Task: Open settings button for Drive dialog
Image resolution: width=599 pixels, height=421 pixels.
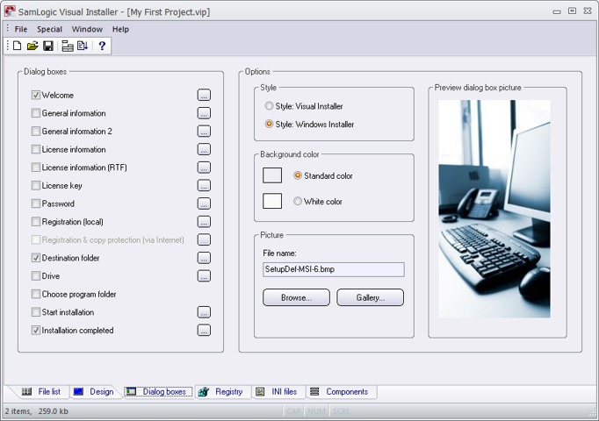Action: 204,276
